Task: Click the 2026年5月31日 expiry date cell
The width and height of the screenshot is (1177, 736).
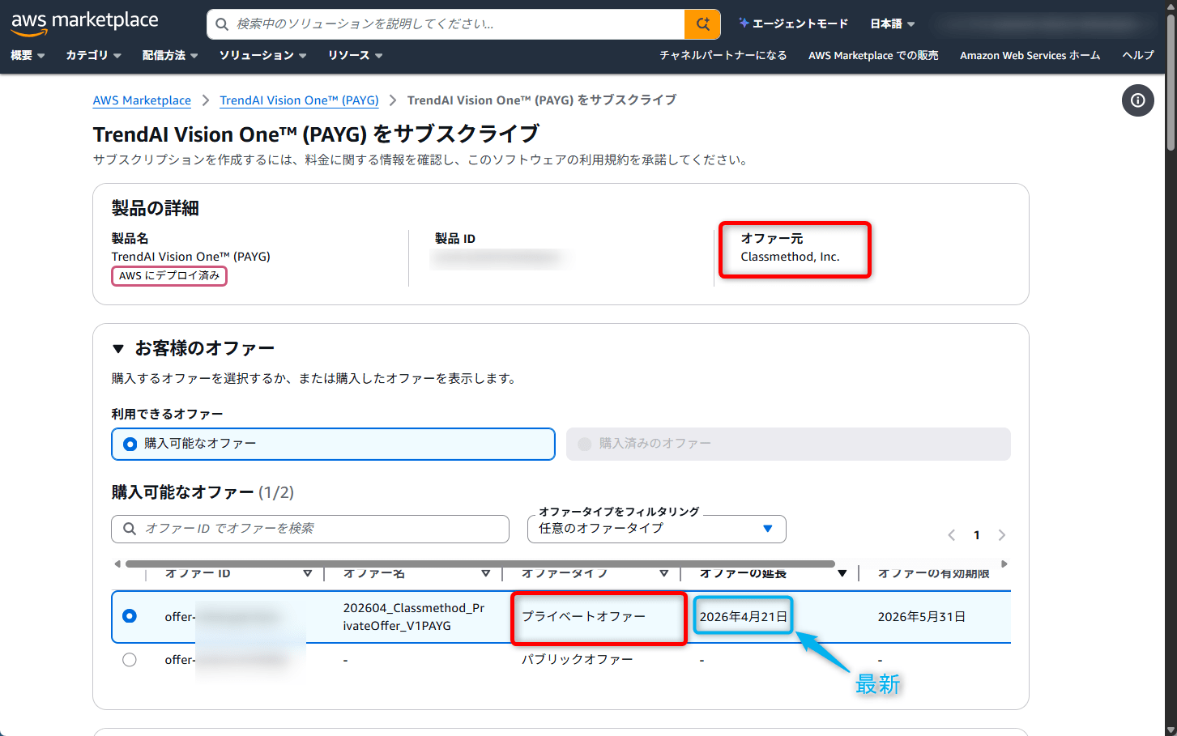Action: point(922,617)
